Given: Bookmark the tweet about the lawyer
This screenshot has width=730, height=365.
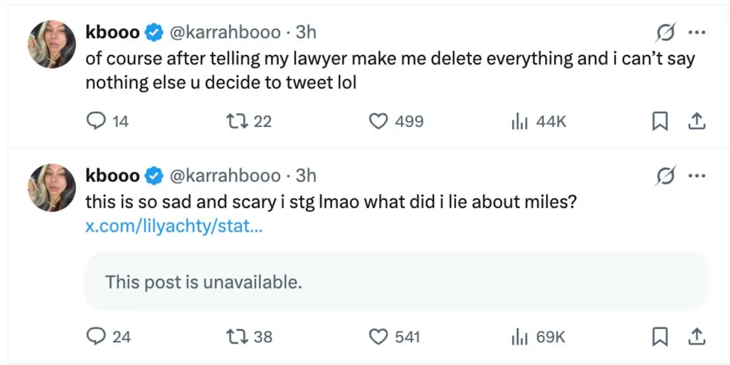Looking at the screenshot, I should 659,121.
